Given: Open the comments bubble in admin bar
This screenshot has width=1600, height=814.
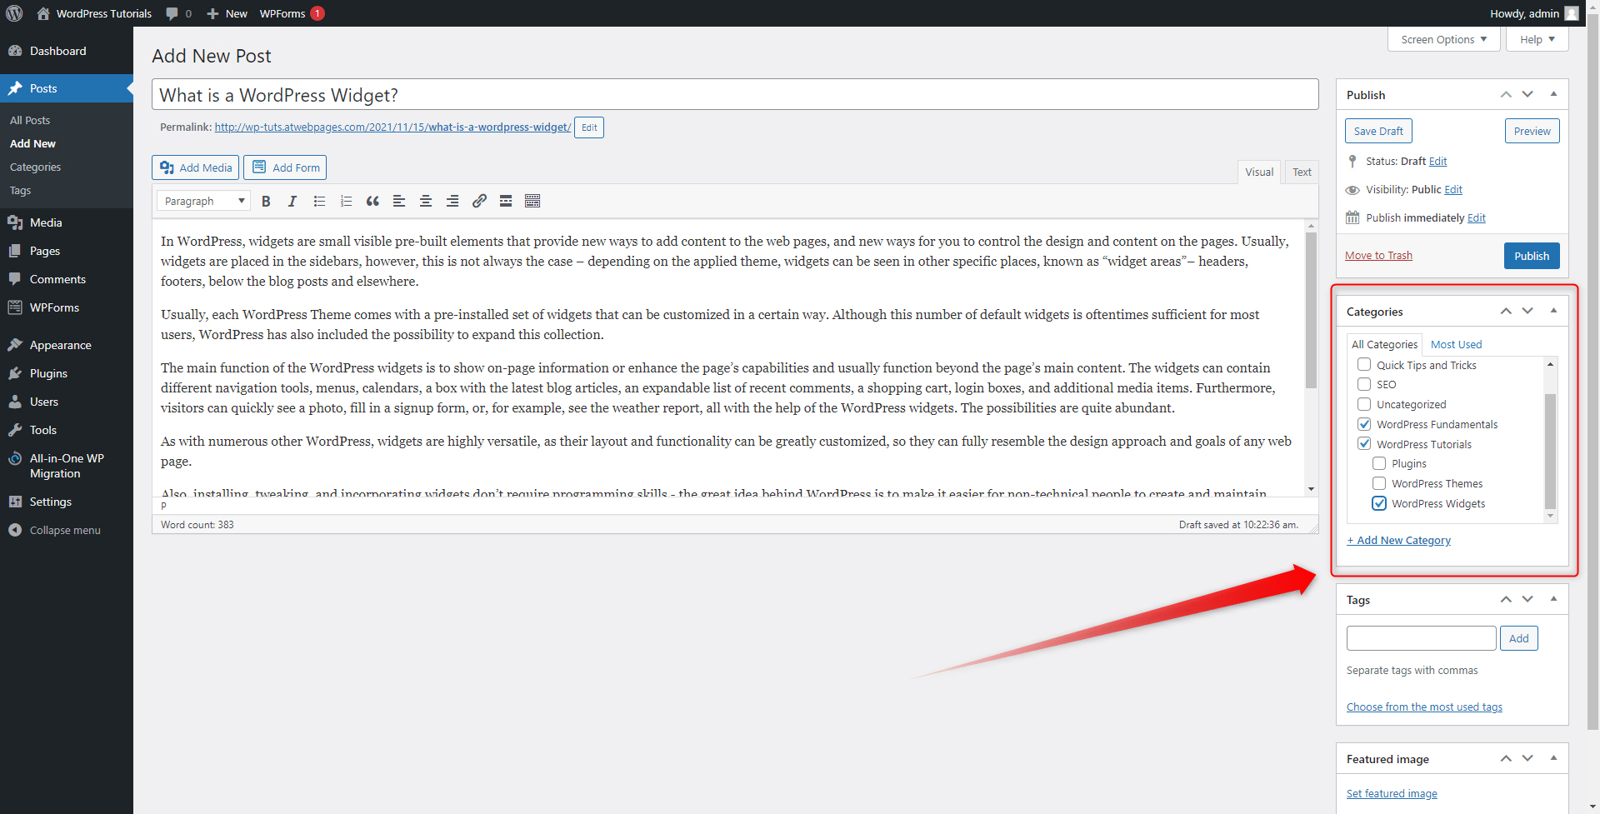Looking at the screenshot, I should [x=178, y=13].
